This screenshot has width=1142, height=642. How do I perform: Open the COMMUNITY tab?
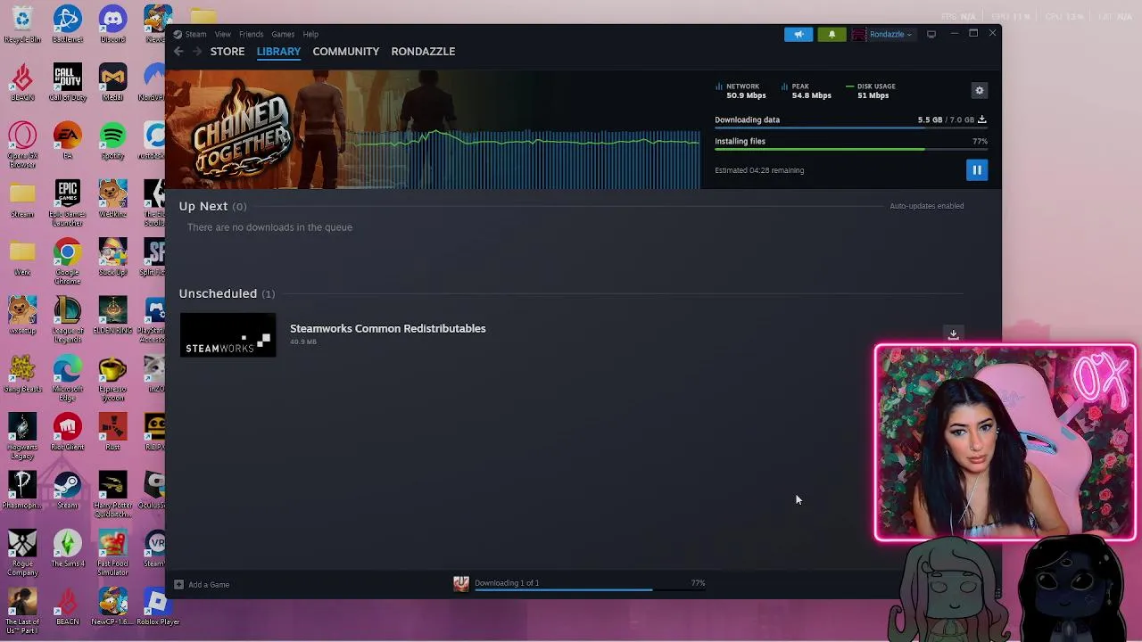point(346,52)
